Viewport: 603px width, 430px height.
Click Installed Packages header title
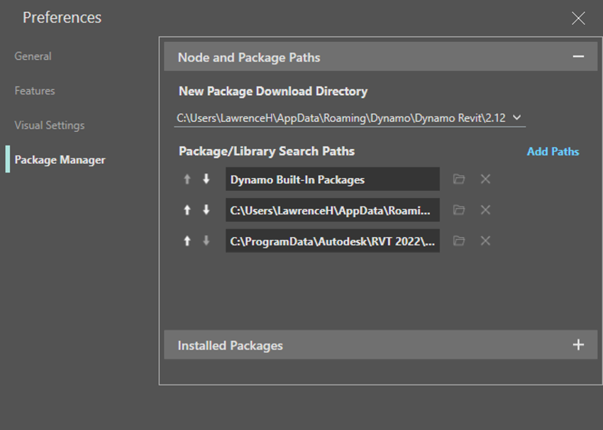pyautogui.click(x=230, y=346)
